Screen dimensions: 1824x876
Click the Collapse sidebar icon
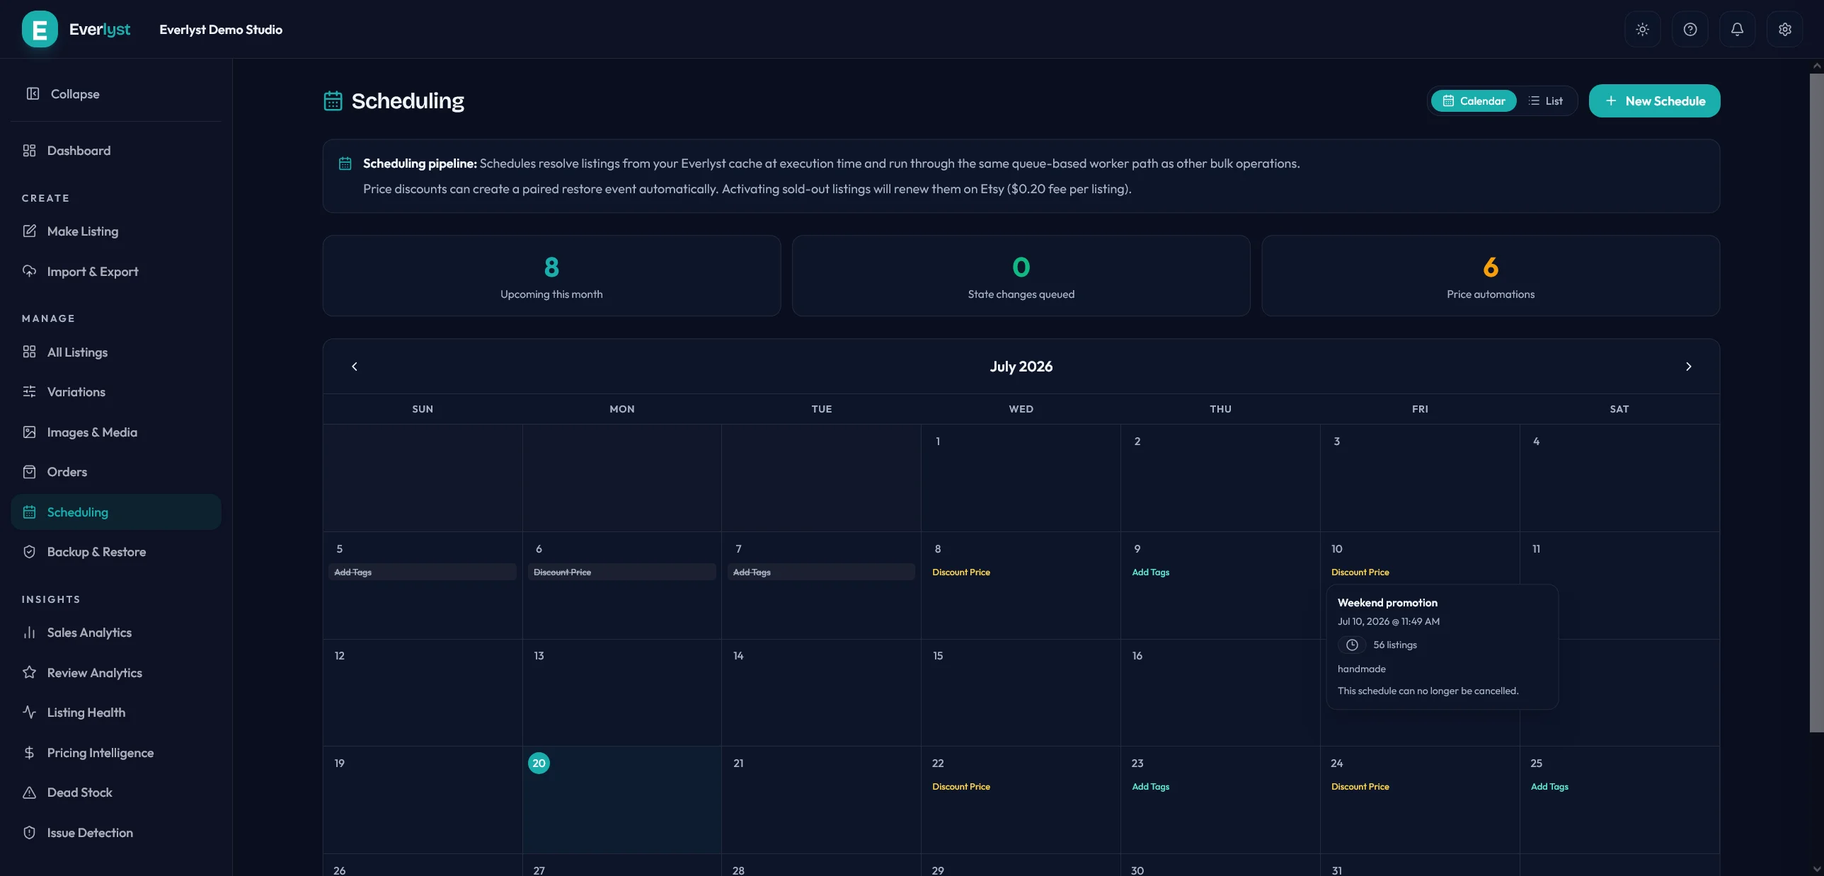pos(33,93)
